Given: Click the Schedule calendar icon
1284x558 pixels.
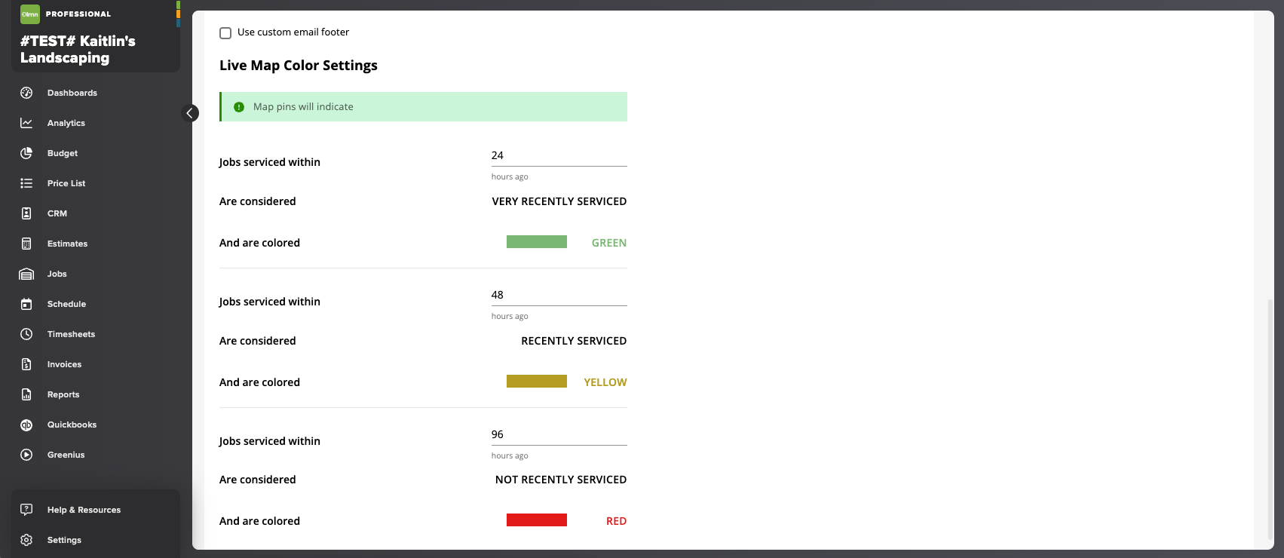Looking at the screenshot, I should 26,304.
